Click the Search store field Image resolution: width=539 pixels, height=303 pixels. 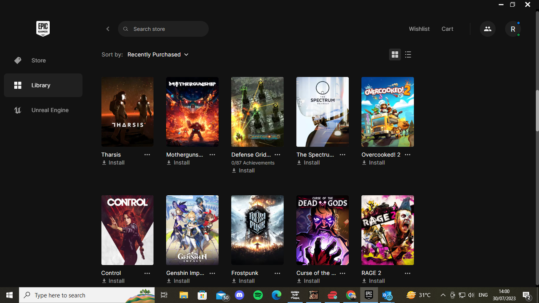pyautogui.click(x=163, y=29)
